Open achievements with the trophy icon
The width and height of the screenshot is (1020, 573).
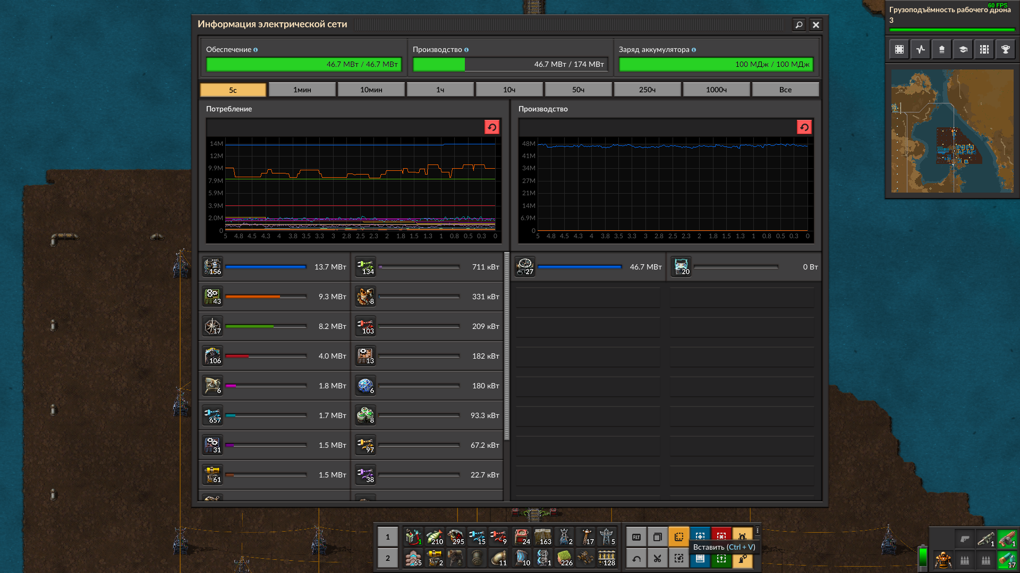1006,49
